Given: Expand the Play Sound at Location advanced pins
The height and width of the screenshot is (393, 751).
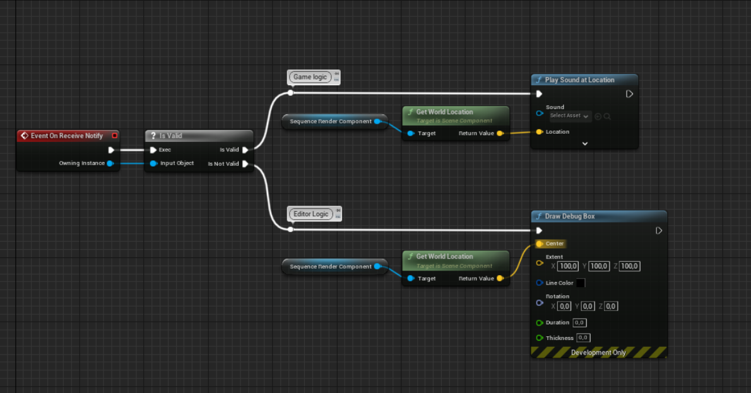Looking at the screenshot, I should (584, 144).
